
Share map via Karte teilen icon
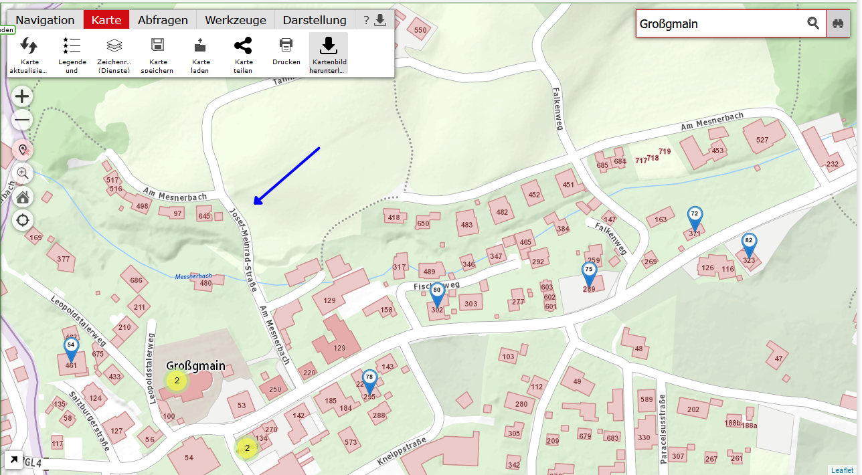coord(243,45)
